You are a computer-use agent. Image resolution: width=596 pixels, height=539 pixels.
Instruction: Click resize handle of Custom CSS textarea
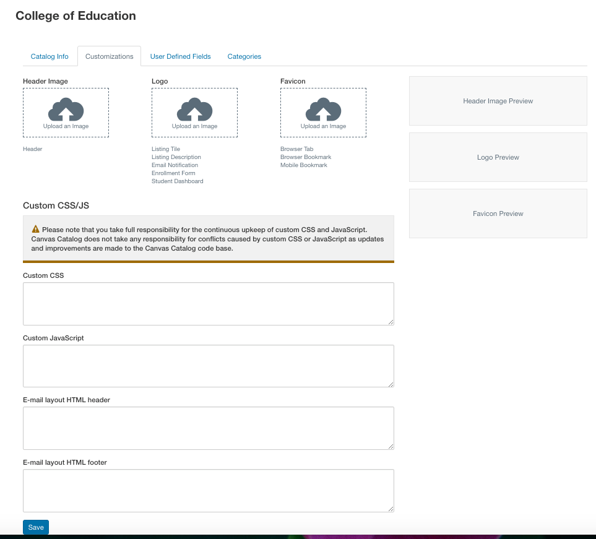391,321
